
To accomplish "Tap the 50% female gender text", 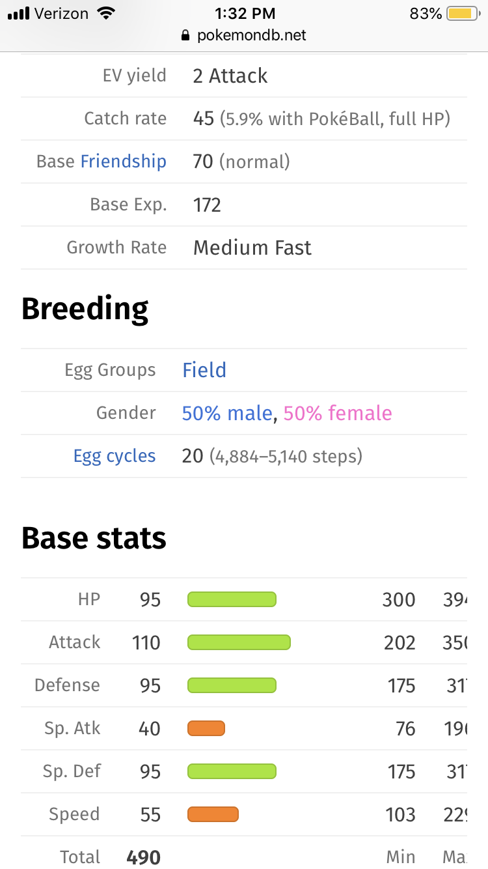I will click(338, 413).
